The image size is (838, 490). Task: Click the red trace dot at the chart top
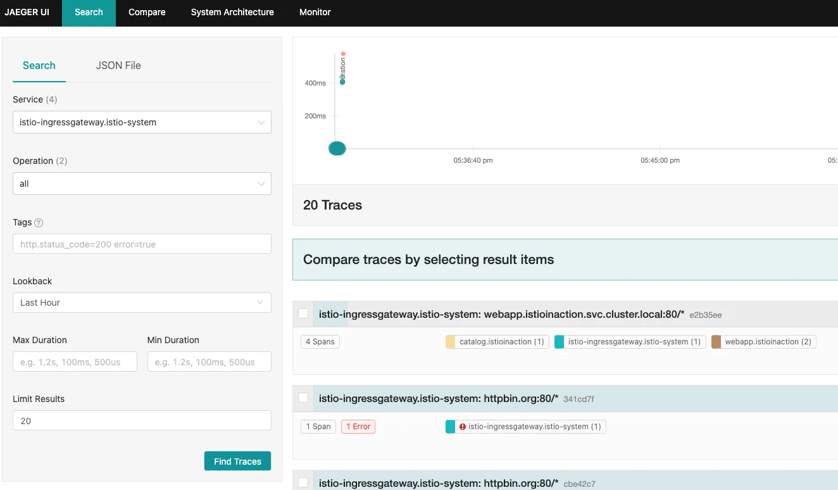[x=343, y=54]
